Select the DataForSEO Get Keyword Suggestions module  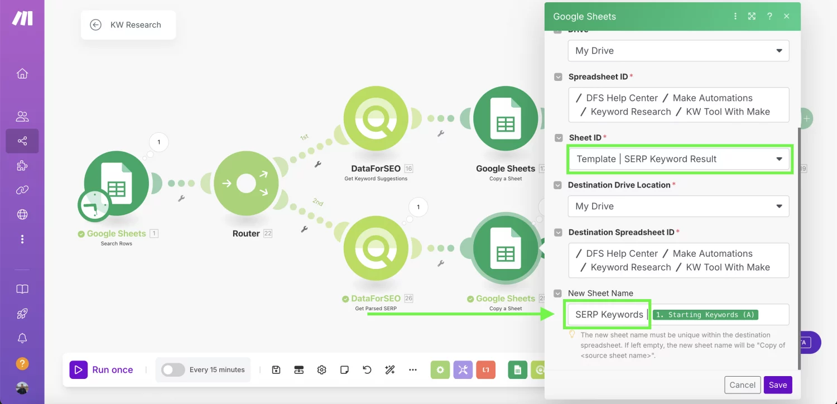click(376, 119)
